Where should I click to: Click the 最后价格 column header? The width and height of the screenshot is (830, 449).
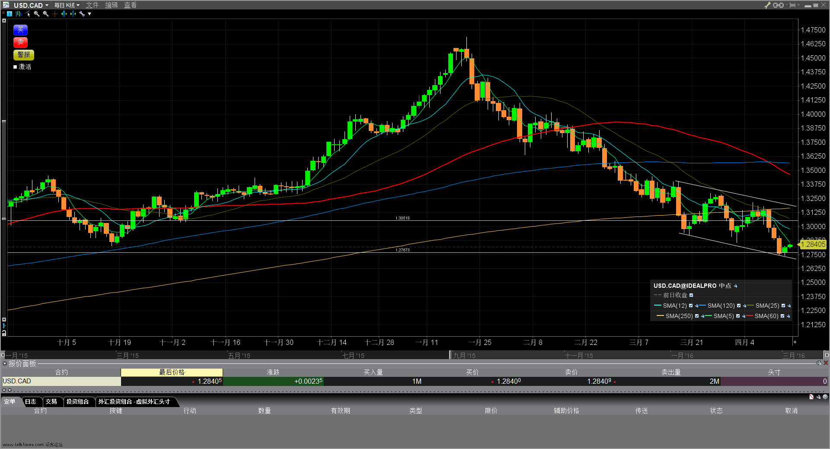pyautogui.click(x=172, y=372)
